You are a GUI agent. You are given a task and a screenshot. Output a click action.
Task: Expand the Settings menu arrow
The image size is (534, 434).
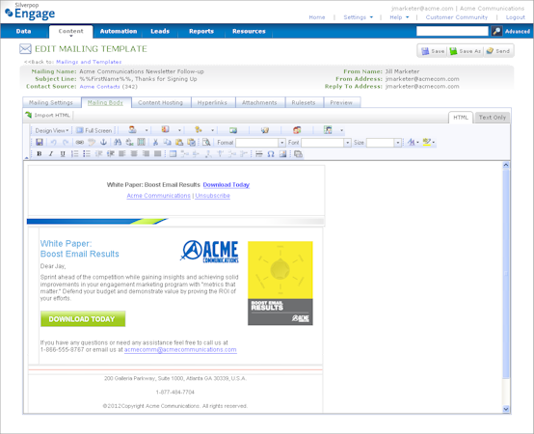click(x=371, y=17)
